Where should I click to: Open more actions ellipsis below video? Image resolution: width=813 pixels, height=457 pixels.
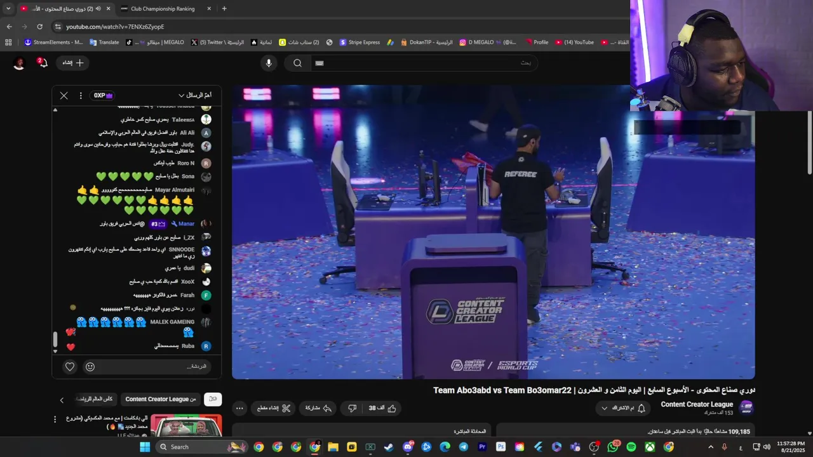pos(239,408)
